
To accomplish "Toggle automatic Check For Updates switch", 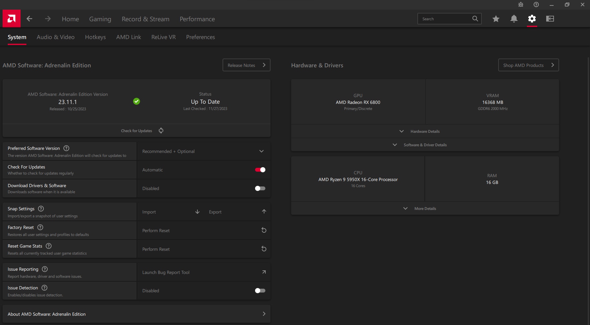I will pos(260,170).
